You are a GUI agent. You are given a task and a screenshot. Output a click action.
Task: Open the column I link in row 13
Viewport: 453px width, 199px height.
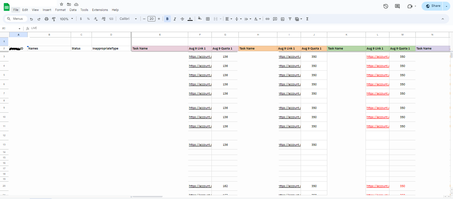coord(290,145)
